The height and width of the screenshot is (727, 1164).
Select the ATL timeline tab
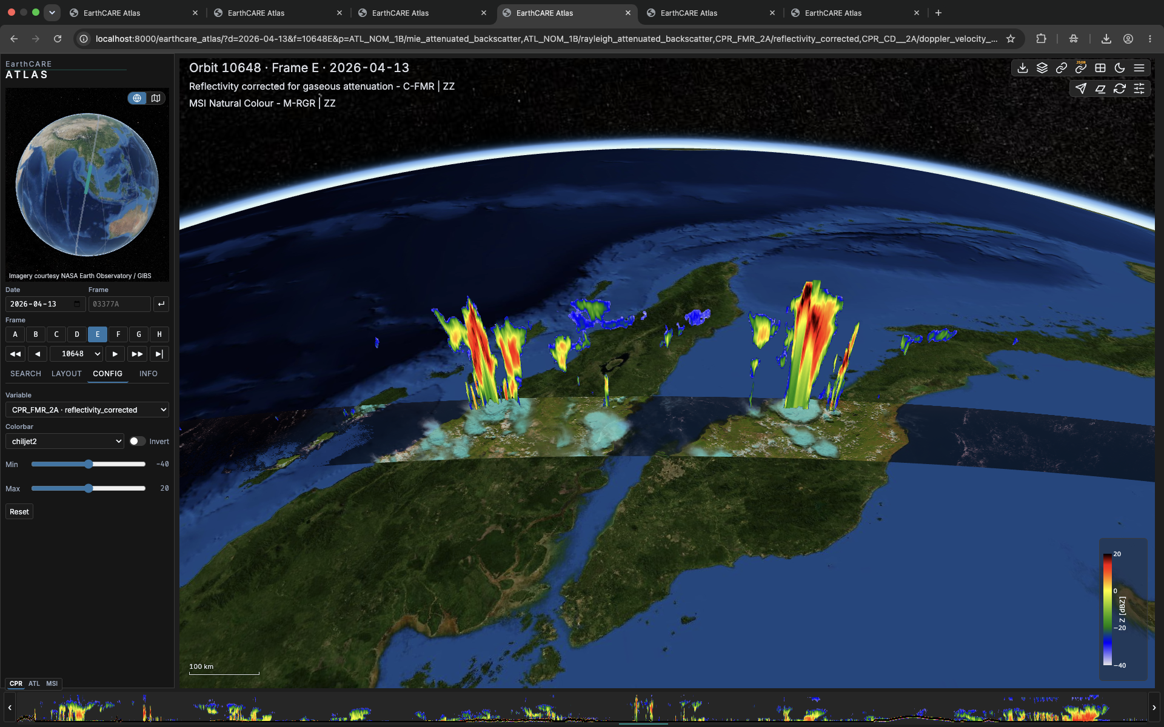click(x=34, y=683)
